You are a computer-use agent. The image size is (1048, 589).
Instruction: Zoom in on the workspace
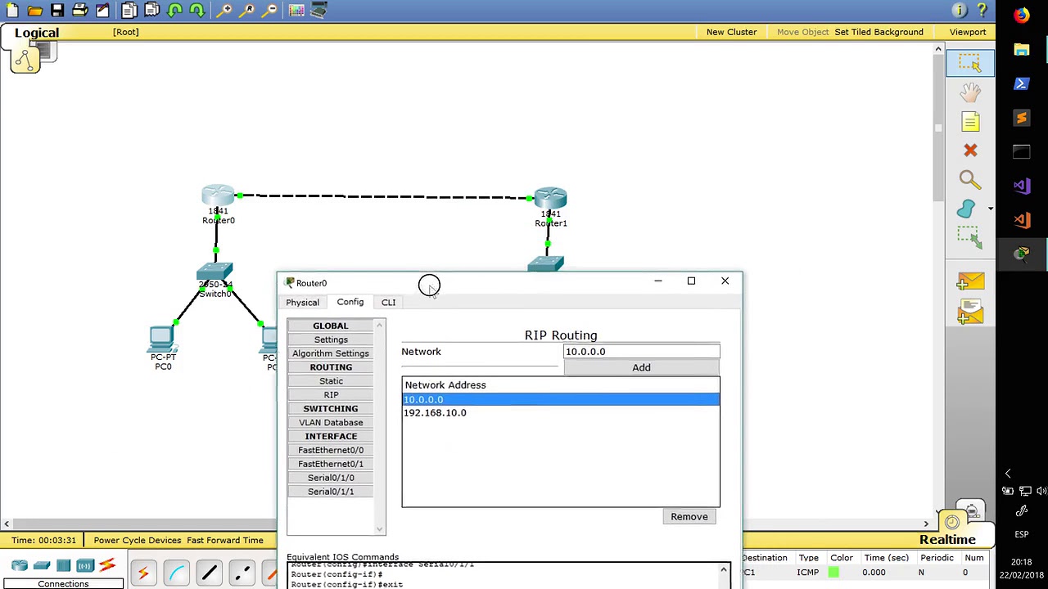coord(225,11)
